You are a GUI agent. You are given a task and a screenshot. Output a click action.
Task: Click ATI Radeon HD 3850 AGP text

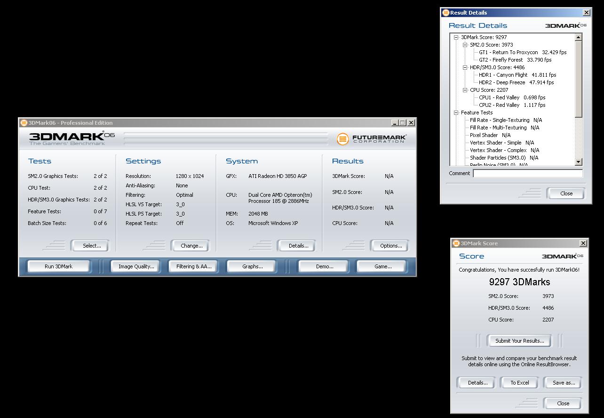click(278, 176)
